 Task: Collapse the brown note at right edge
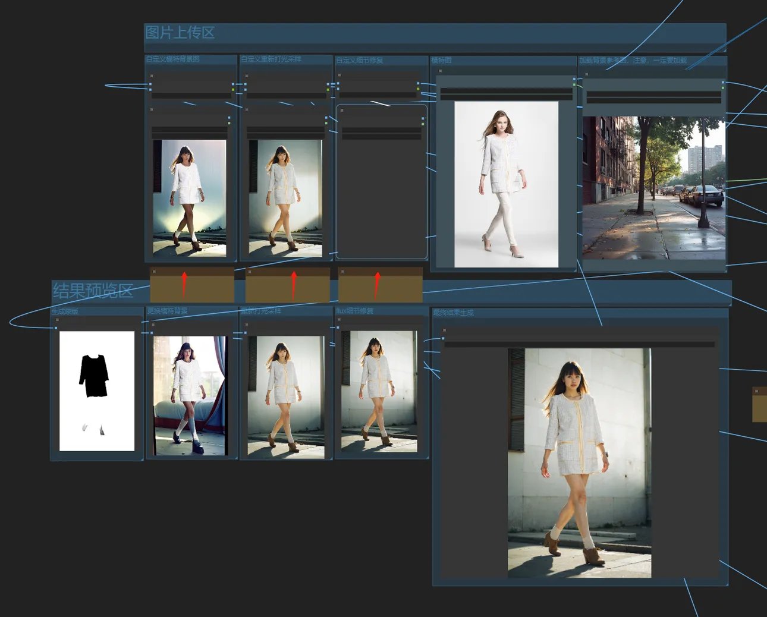(x=756, y=391)
